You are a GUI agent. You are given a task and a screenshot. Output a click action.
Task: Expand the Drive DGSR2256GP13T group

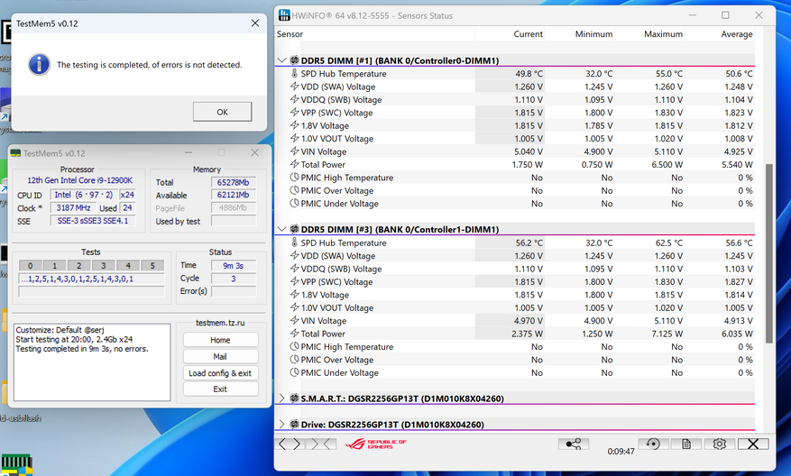pyautogui.click(x=282, y=425)
